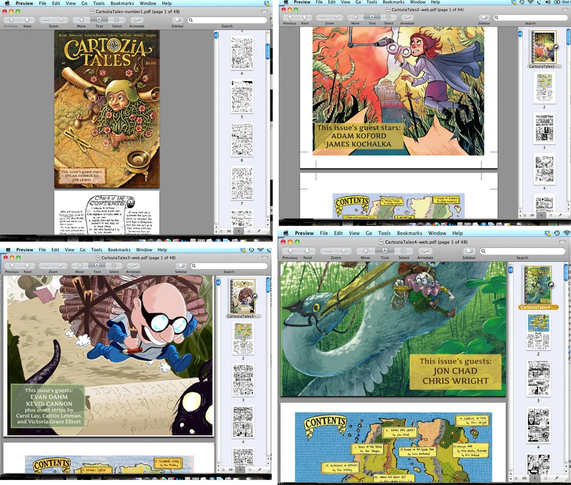The image size is (571, 485).
Task: Open File menu above CartoziaTales-number1.pdf window
Action: tap(43, 3)
